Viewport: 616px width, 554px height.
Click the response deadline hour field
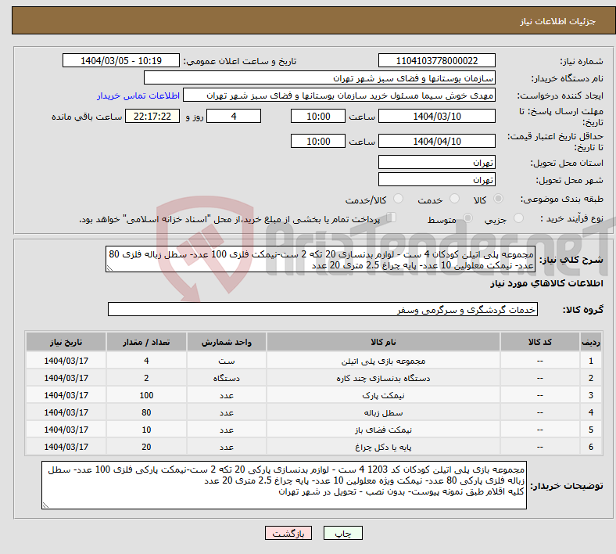318,116
